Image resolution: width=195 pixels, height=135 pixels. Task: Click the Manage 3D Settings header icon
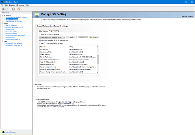click(37, 15)
